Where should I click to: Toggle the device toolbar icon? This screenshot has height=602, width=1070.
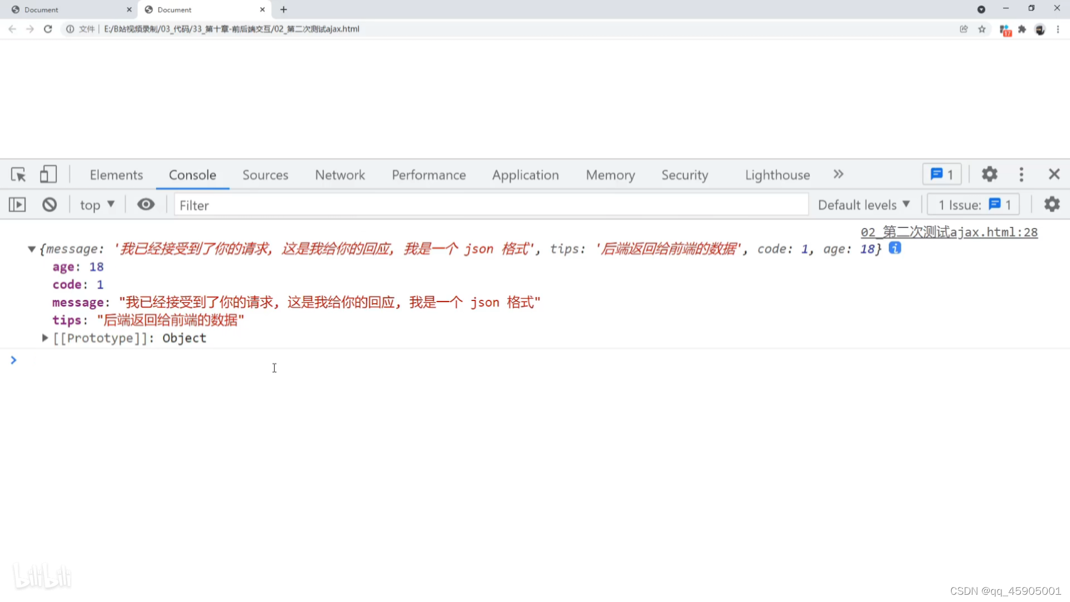[48, 174]
